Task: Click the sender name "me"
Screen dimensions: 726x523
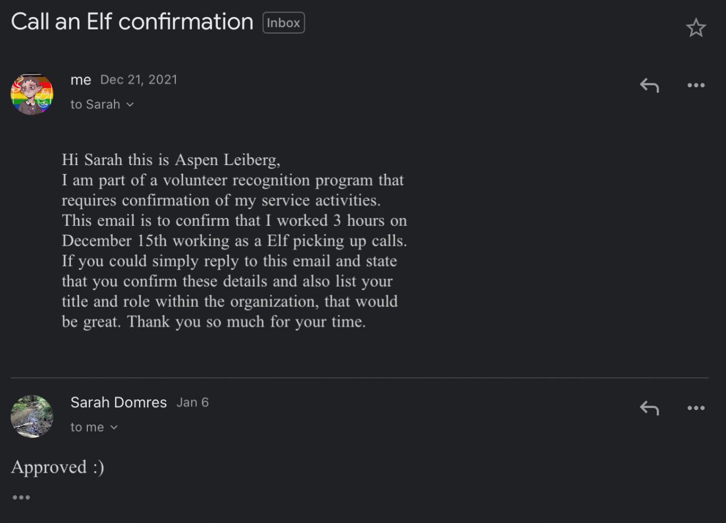Action: [x=81, y=80]
